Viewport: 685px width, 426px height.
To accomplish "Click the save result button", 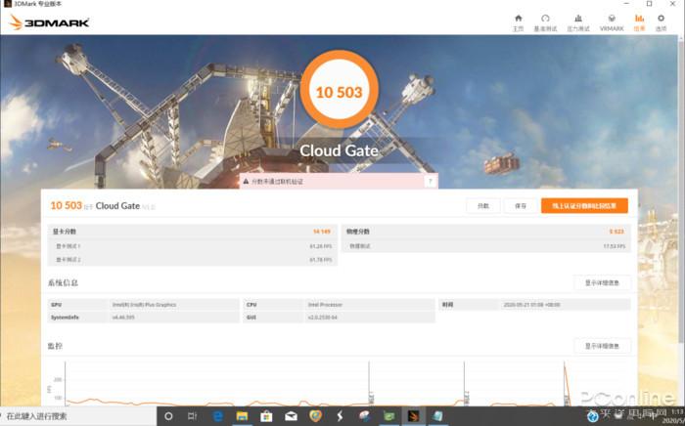I will click(x=521, y=206).
